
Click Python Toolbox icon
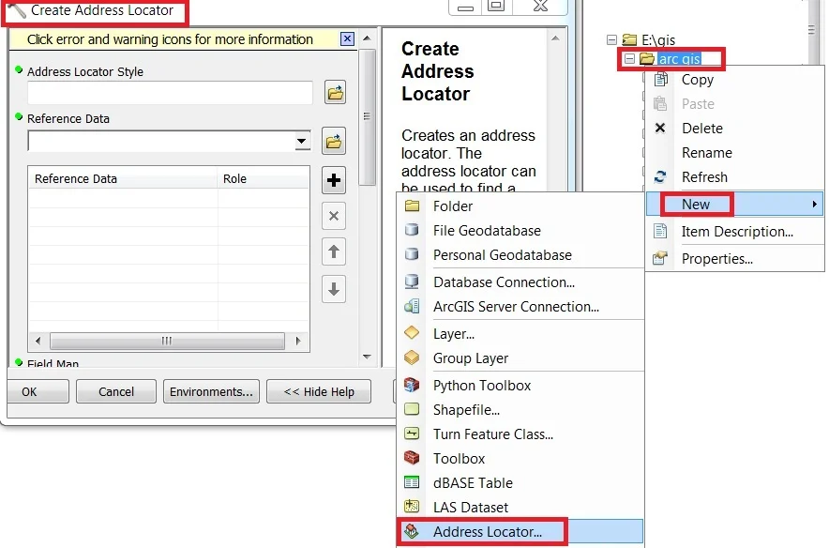coord(412,385)
